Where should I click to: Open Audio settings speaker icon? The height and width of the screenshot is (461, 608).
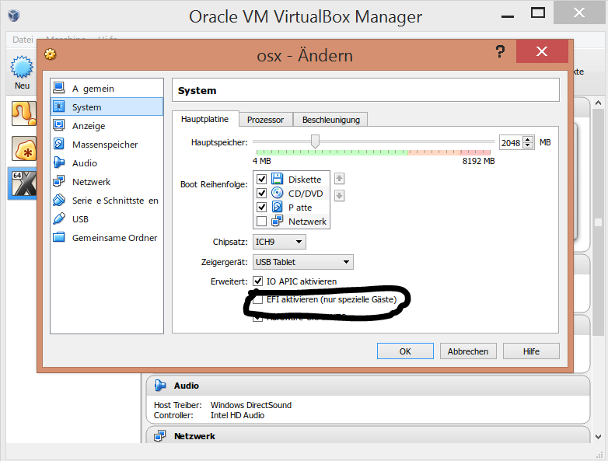(x=59, y=162)
